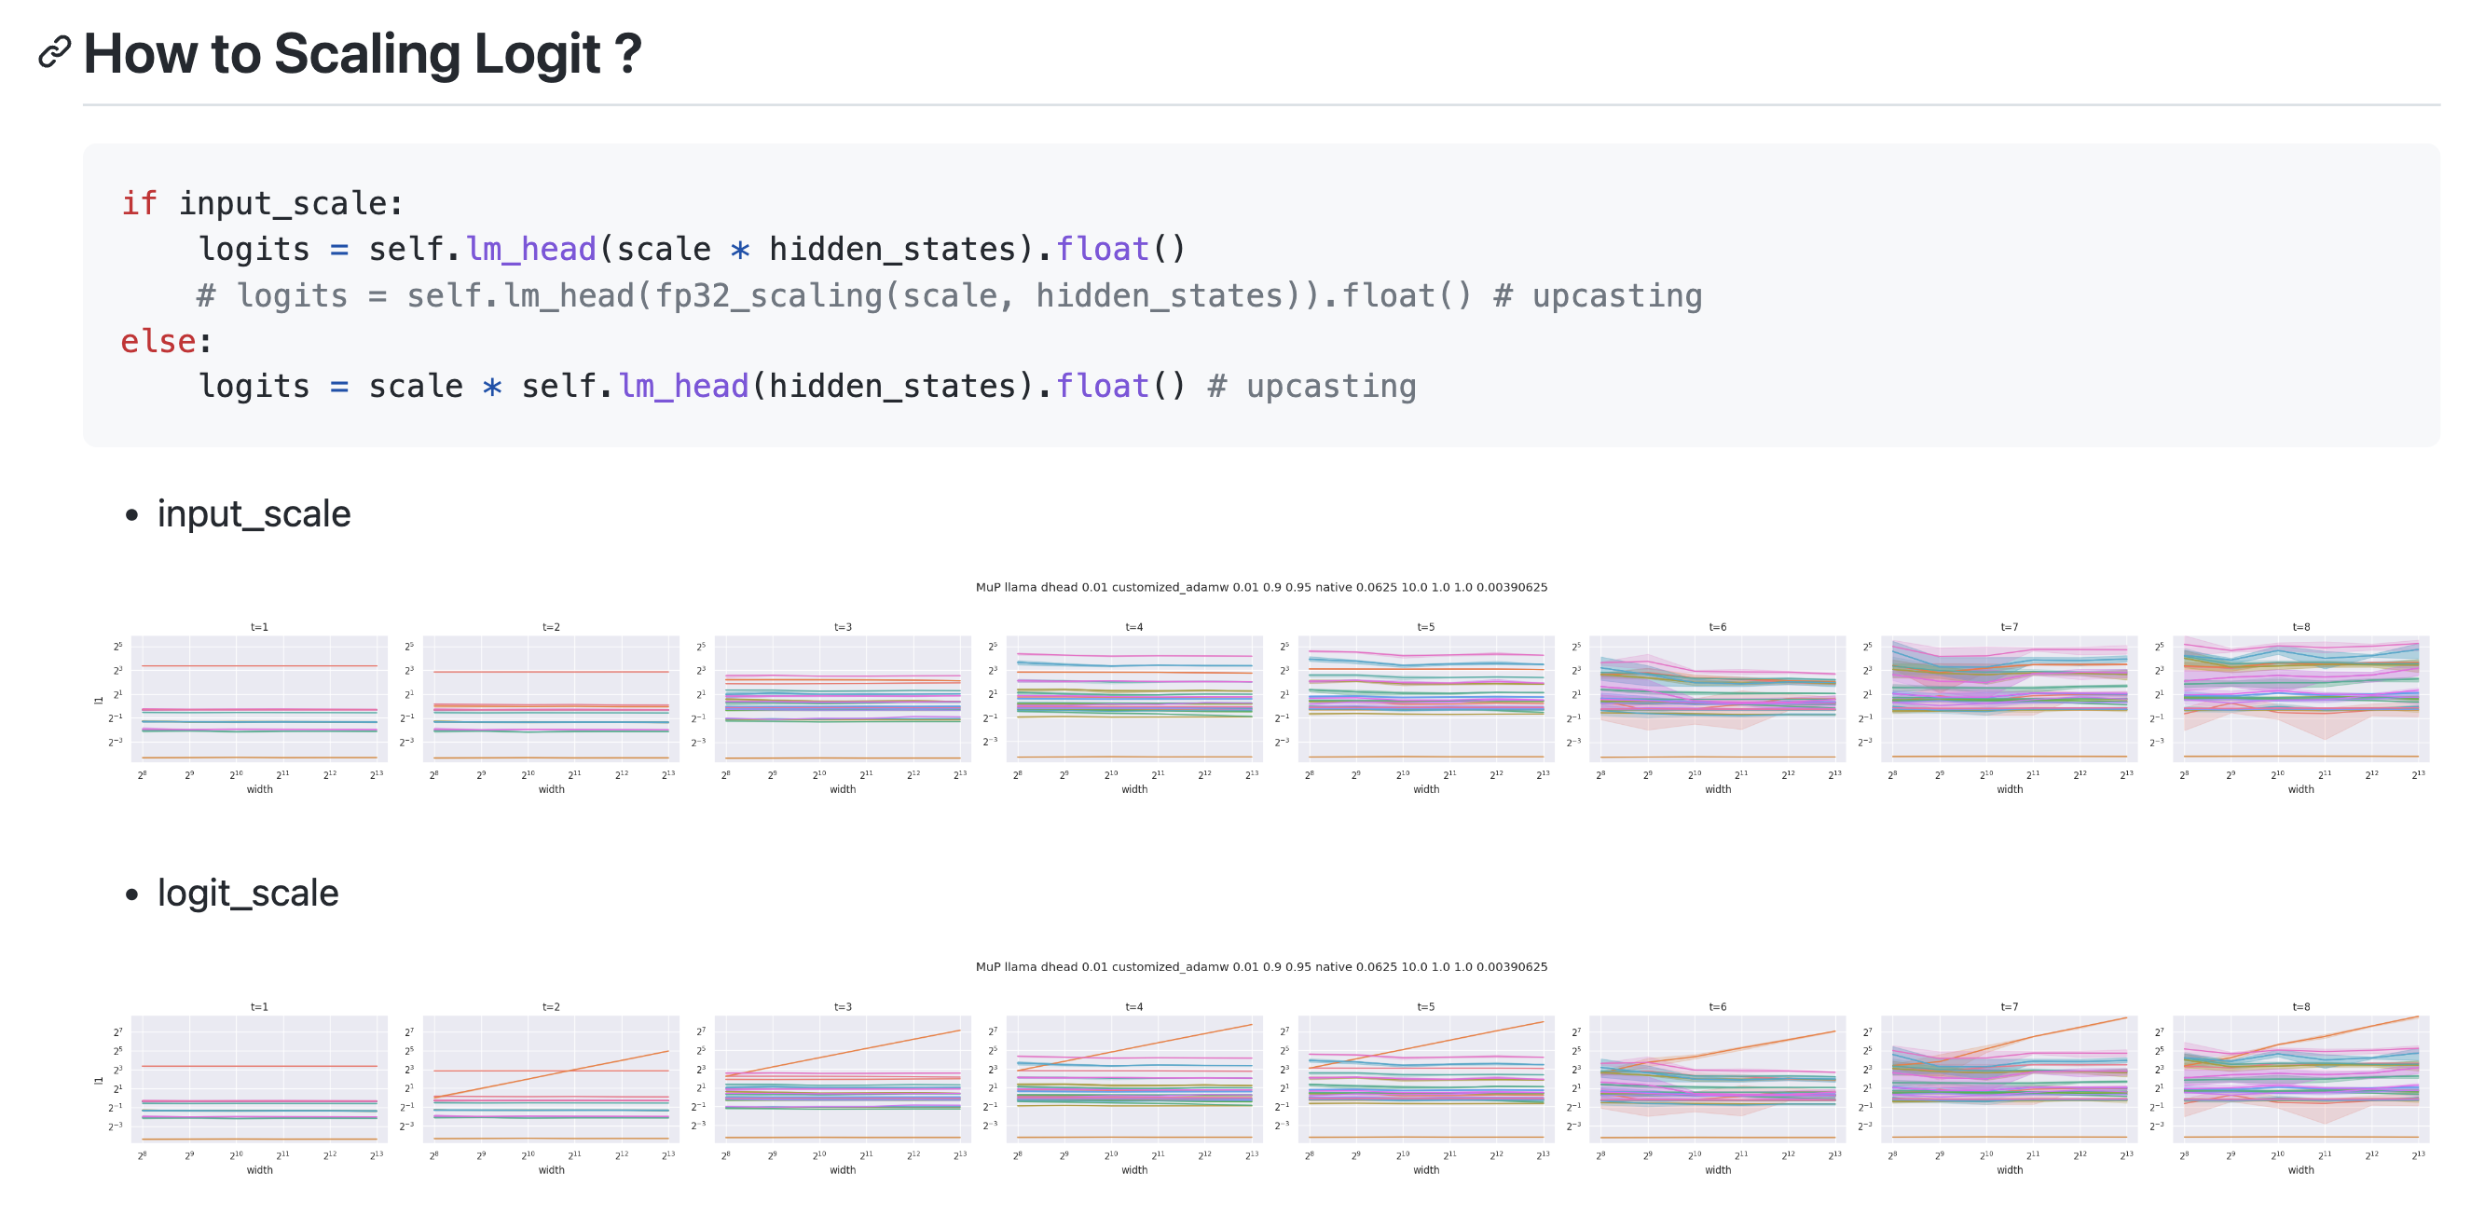The image size is (2485, 1215).
Task: Click 'logits = self.lm_head(scale * hidden_states)' line
Action: [692, 250]
